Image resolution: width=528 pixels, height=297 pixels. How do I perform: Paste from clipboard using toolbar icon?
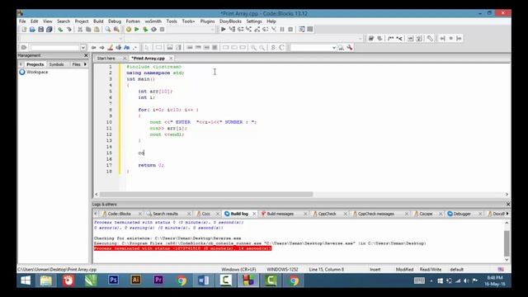point(97,30)
